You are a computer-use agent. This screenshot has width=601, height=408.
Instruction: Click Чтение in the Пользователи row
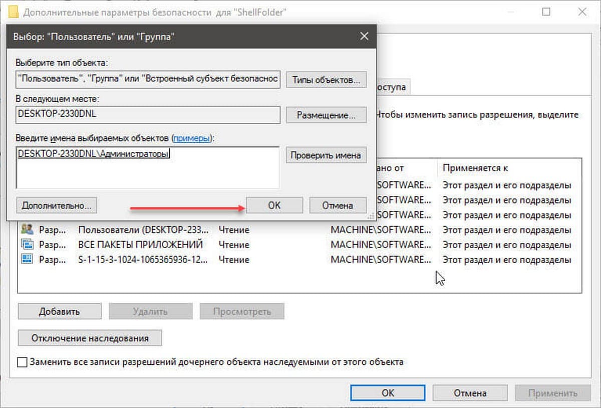[234, 230]
